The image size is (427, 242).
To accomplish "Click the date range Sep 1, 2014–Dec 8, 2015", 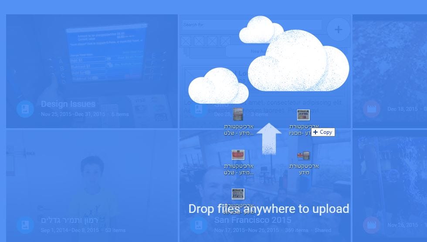I will pos(70,230).
